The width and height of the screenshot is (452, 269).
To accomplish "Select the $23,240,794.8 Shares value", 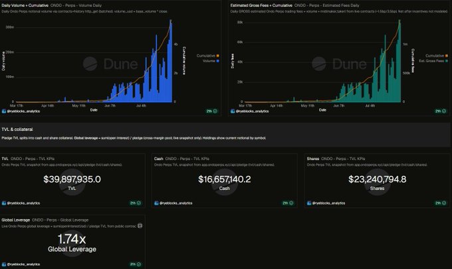I will pos(377,179).
